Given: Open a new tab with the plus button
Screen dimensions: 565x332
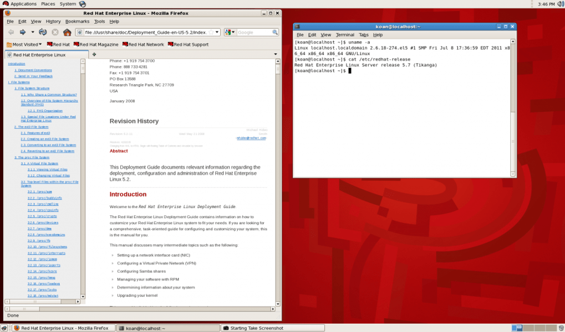Looking at the screenshot, I should [x=94, y=55].
